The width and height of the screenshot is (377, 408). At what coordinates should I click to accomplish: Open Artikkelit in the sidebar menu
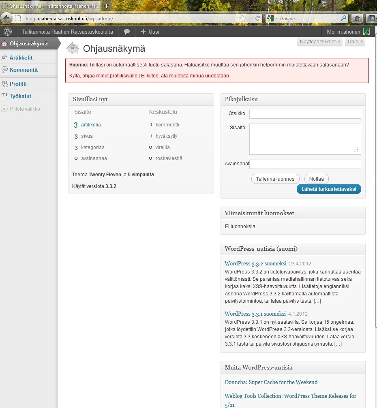pos(21,58)
